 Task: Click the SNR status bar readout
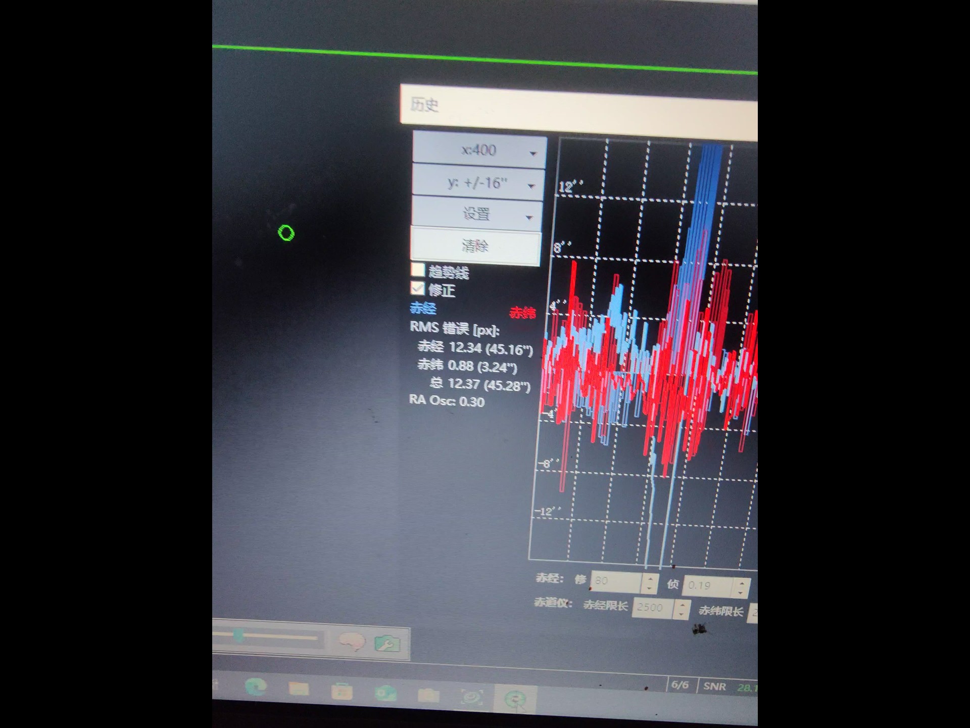pos(731,687)
